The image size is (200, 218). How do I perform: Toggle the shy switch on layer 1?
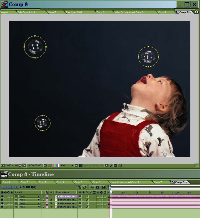click(x=80, y=196)
